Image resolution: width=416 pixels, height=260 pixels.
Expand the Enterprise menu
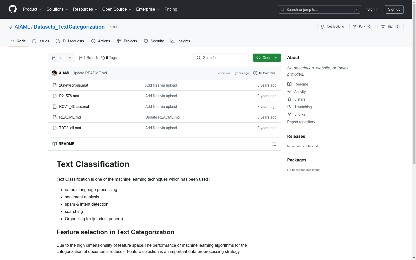(148, 9)
